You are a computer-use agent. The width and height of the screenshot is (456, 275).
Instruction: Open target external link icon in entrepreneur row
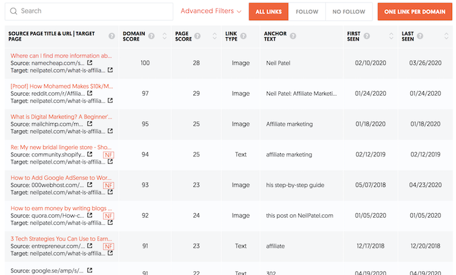110,253
